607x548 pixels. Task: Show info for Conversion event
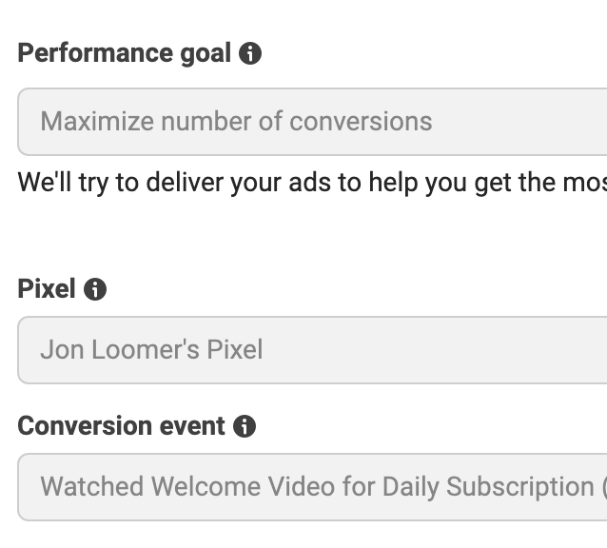click(245, 426)
